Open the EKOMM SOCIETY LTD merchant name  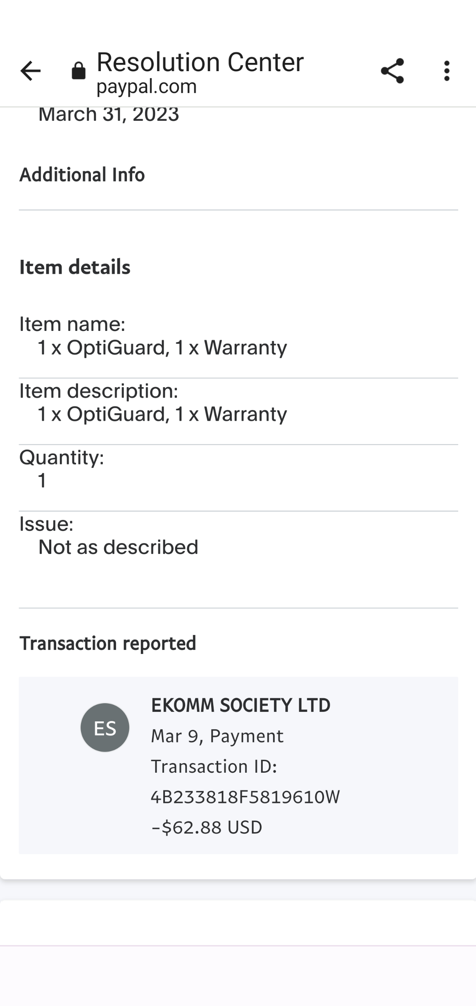[240, 705]
